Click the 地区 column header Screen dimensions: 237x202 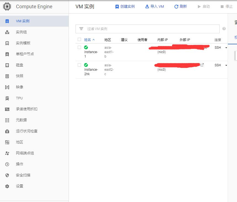[108, 40]
